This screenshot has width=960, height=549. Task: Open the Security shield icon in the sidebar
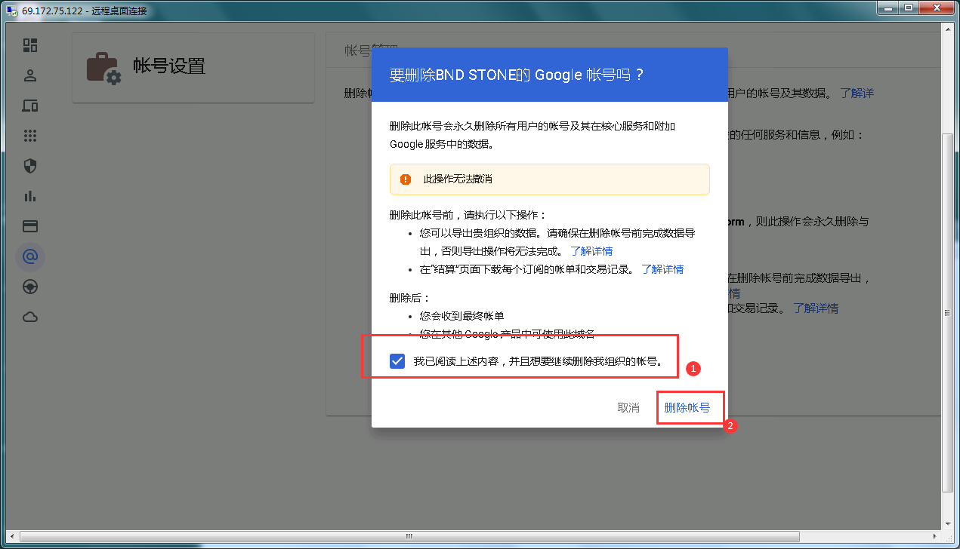(30, 166)
